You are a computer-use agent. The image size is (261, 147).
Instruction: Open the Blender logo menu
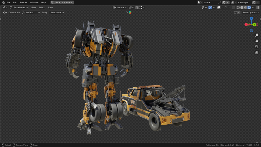pos(3,3)
